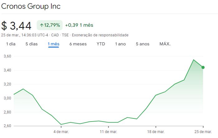Show the MÁX. full history range

click(x=165, y=44)
